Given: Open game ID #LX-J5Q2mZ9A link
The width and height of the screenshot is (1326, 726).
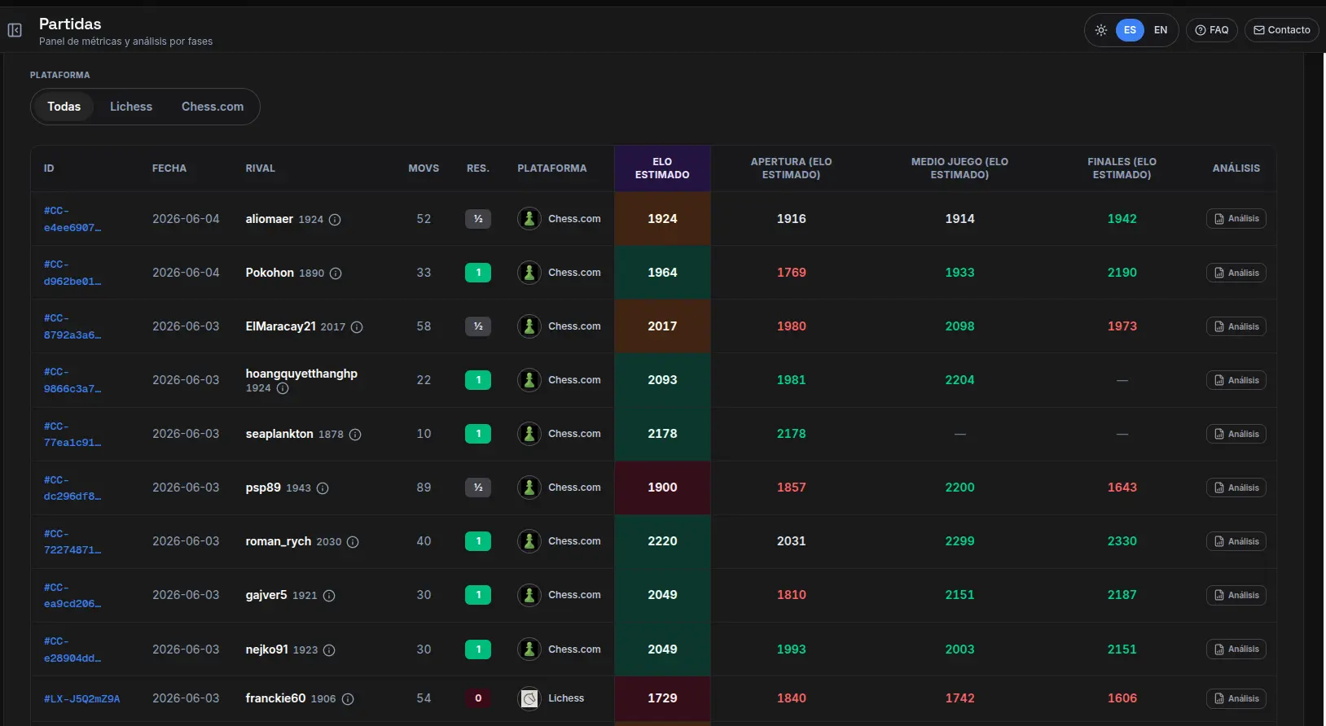Looking at the screenshot, I should 81,699.
